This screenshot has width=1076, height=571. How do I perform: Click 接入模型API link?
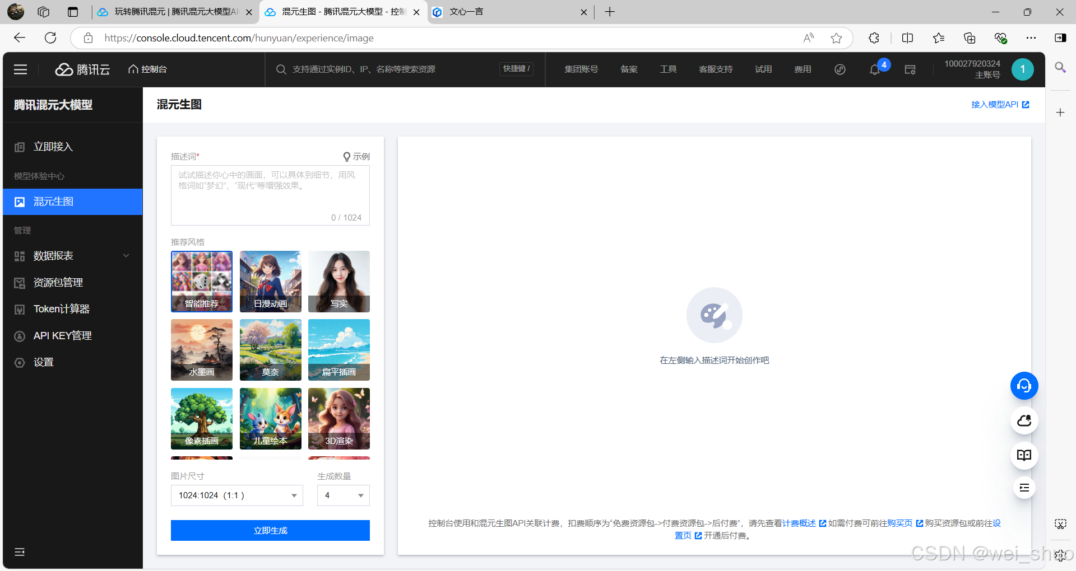tap(1000, 105)
